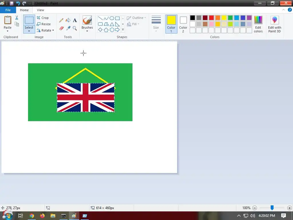Save using the quick access floppy icon

(x=11, y=3)
